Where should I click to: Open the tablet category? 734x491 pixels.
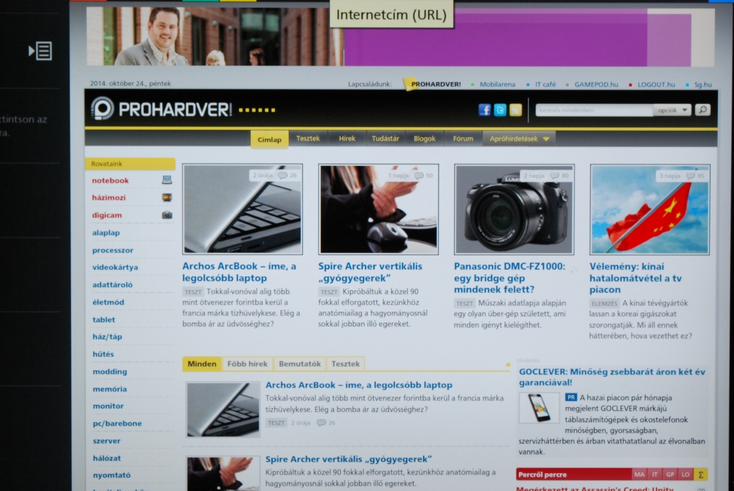[104, 320]
